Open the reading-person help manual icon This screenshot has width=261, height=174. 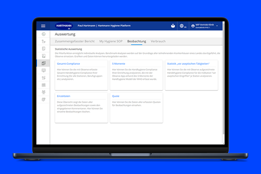[x=173, y=26]
